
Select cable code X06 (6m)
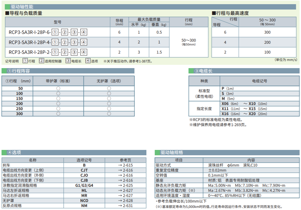click(230, 104)
